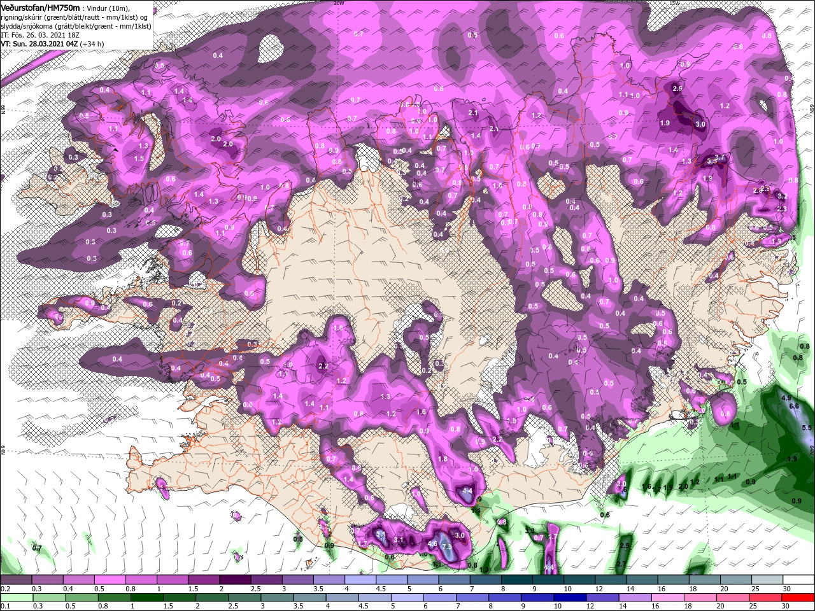
Task: Click the 2.6 snow value in the northeast
Action: [x=677, y=88]
